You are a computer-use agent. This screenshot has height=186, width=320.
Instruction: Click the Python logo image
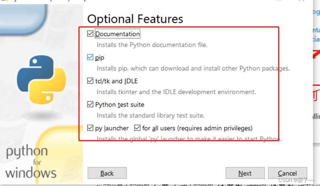click(41, 79)
